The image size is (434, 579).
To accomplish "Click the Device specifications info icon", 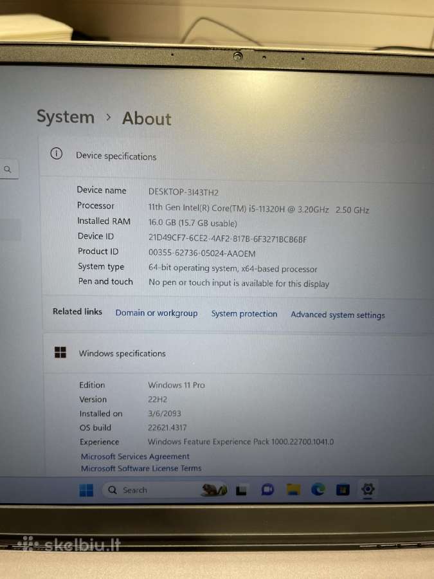I will tap(57, 154).
